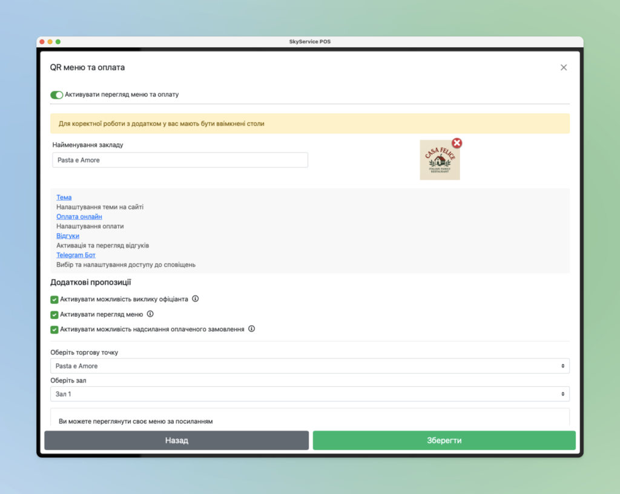Viewport: 620px width, 494px height.
Task: Open the 'Тема' settings link
Action: coord(64,197)
